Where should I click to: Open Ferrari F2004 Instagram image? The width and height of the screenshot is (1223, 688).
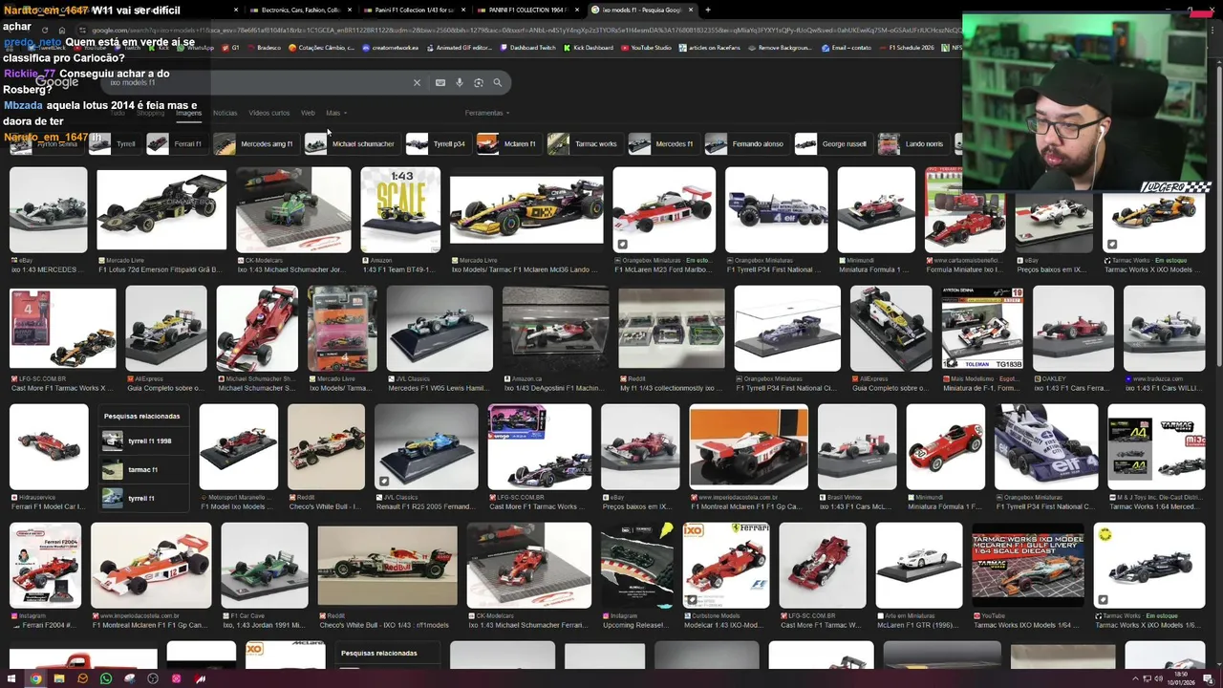pos(45,566)
